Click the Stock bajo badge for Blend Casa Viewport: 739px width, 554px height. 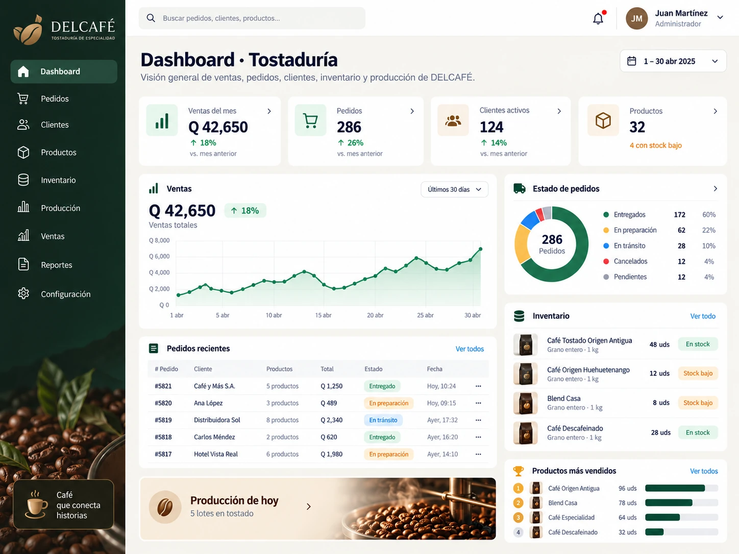tap(698, 403)
